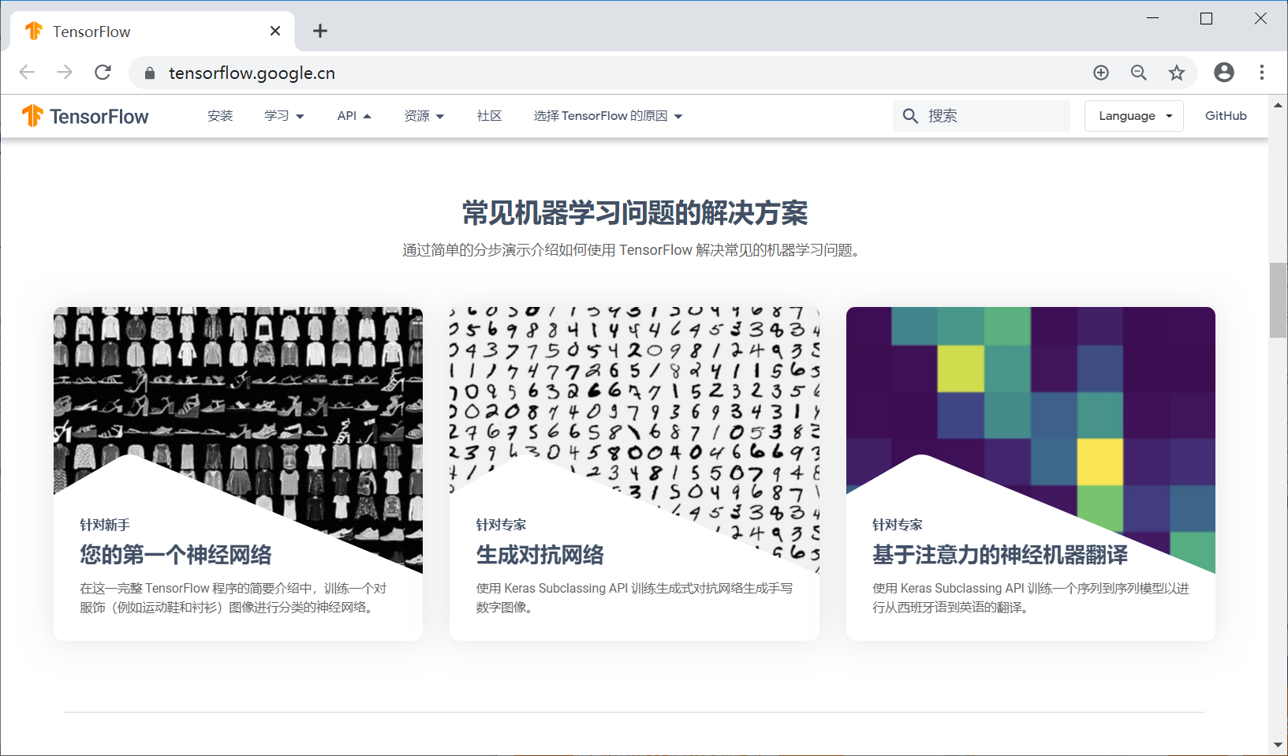
Task: Open the 社区 menu item
Action: [489, 115]
